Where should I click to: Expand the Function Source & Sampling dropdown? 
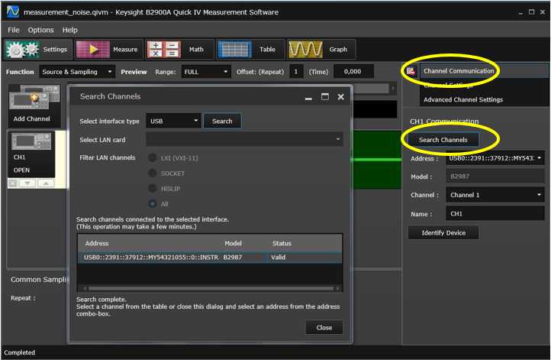(77, 72)
